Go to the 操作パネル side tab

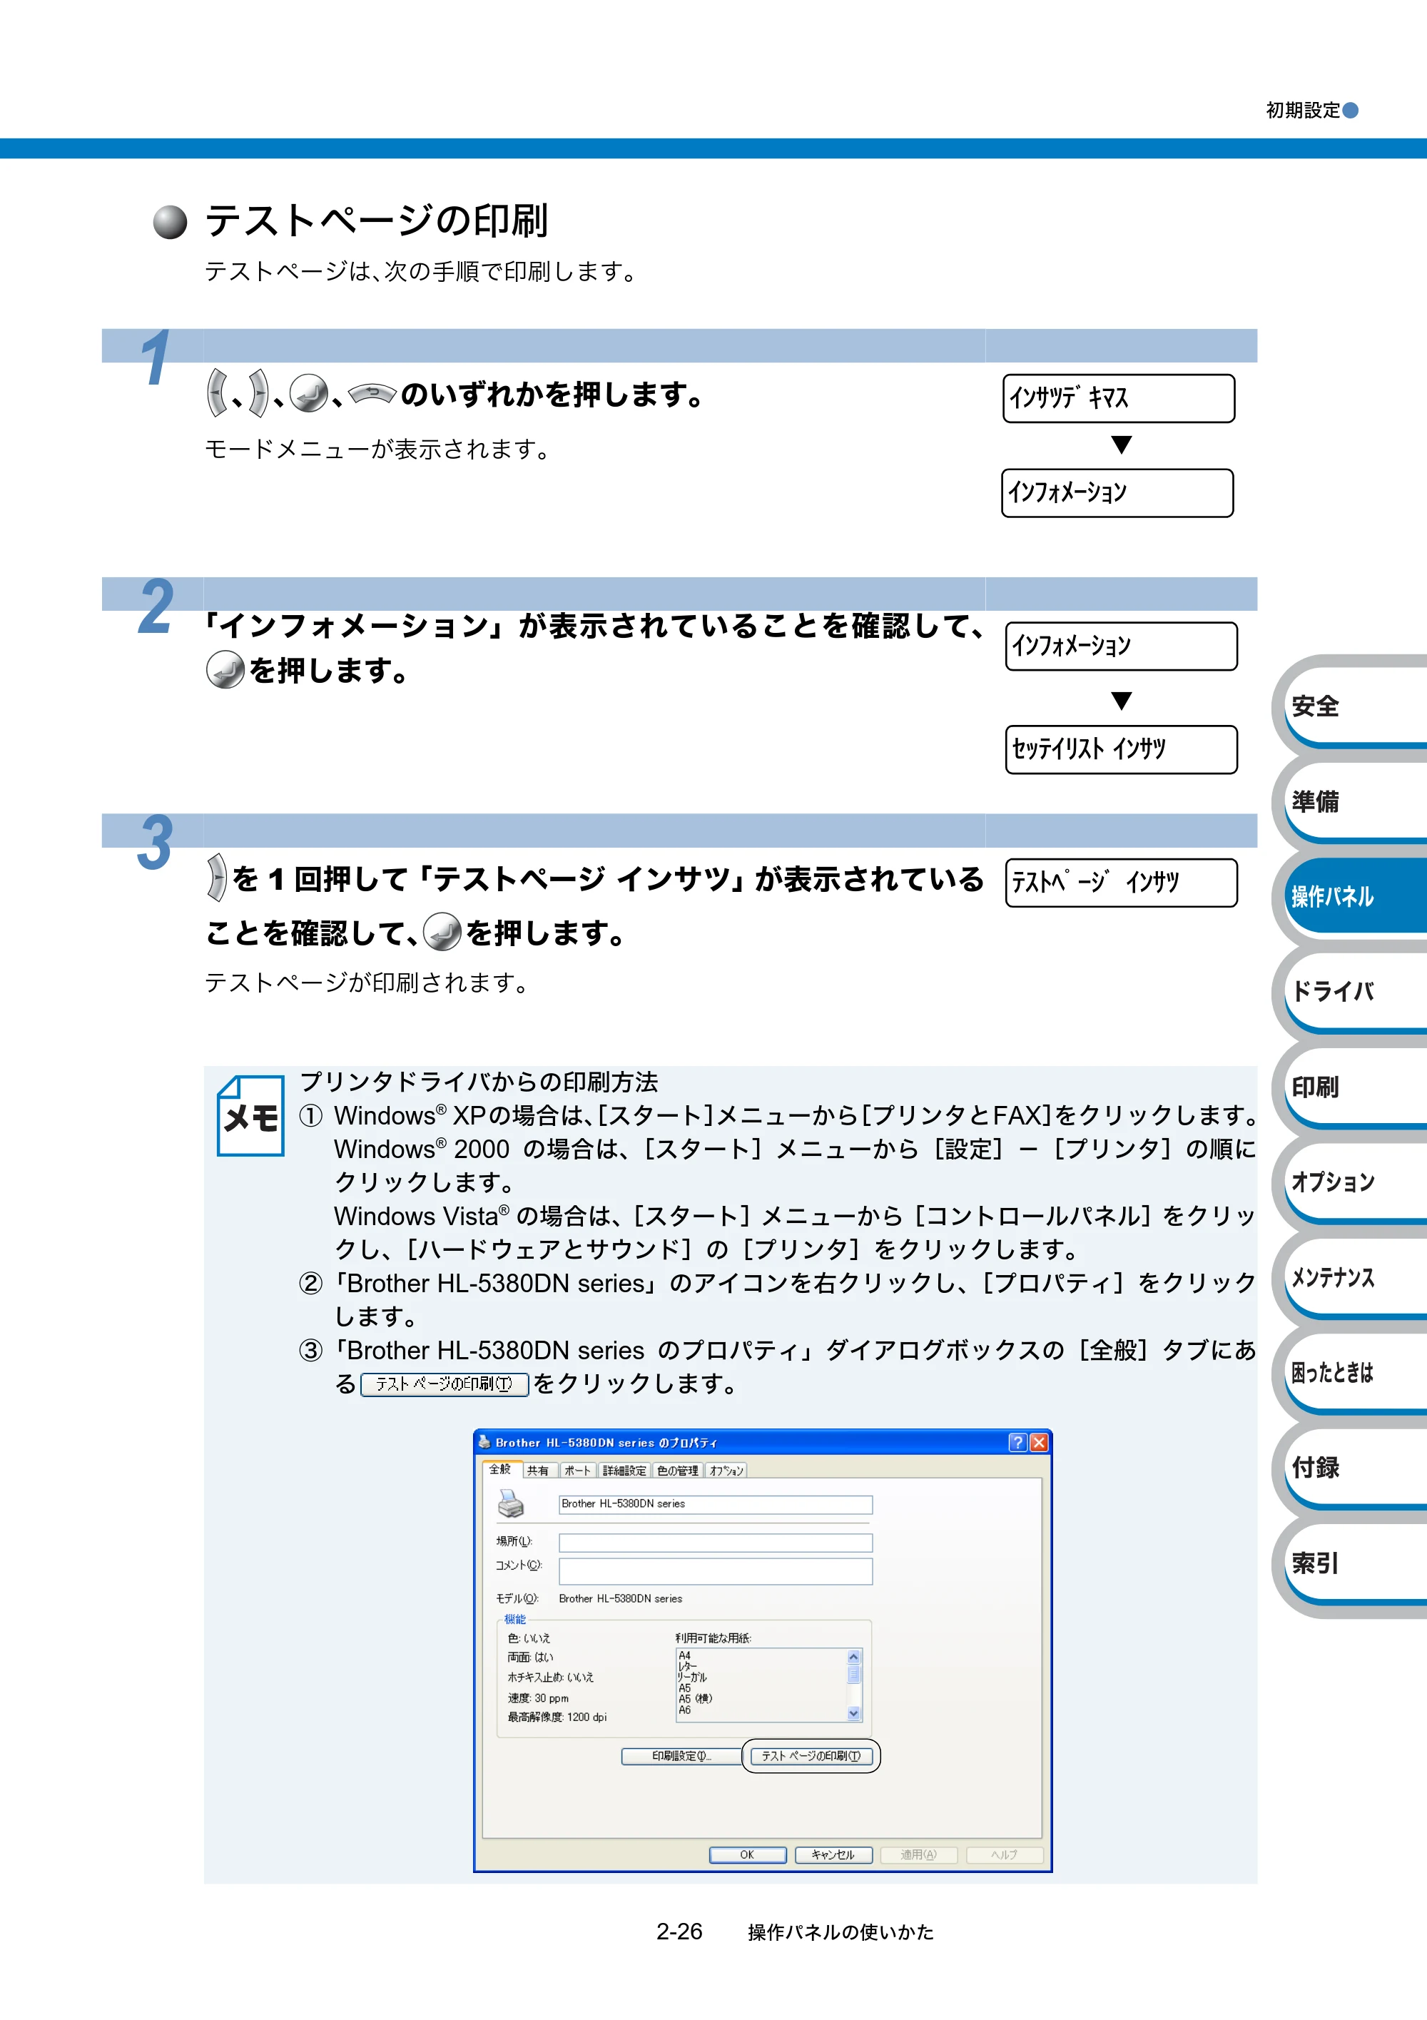[x=1355, y=896]
